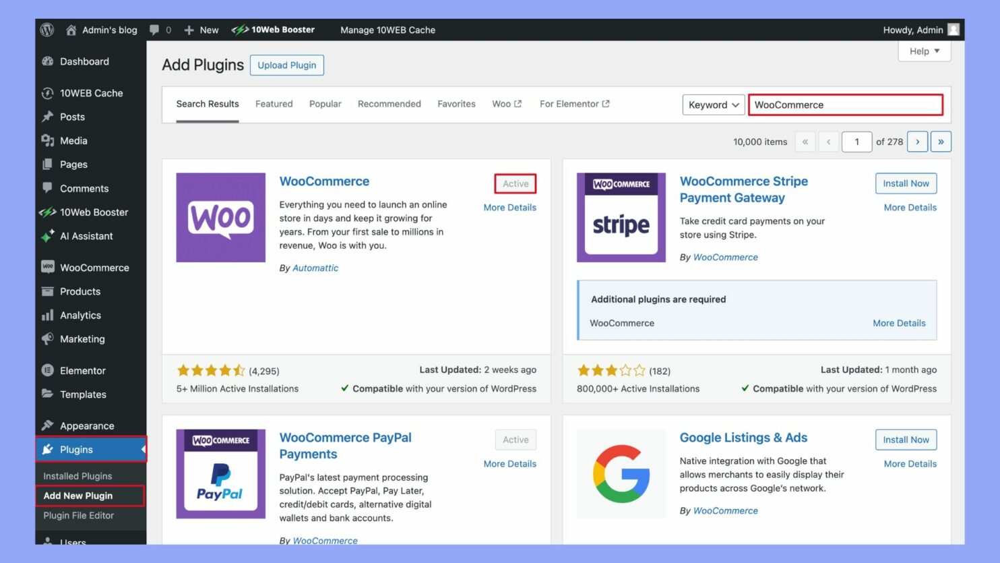Open the New menu in admin bar
Image resolution: width=1000 pixels, height=563 pixels.
tap(201, 30)
